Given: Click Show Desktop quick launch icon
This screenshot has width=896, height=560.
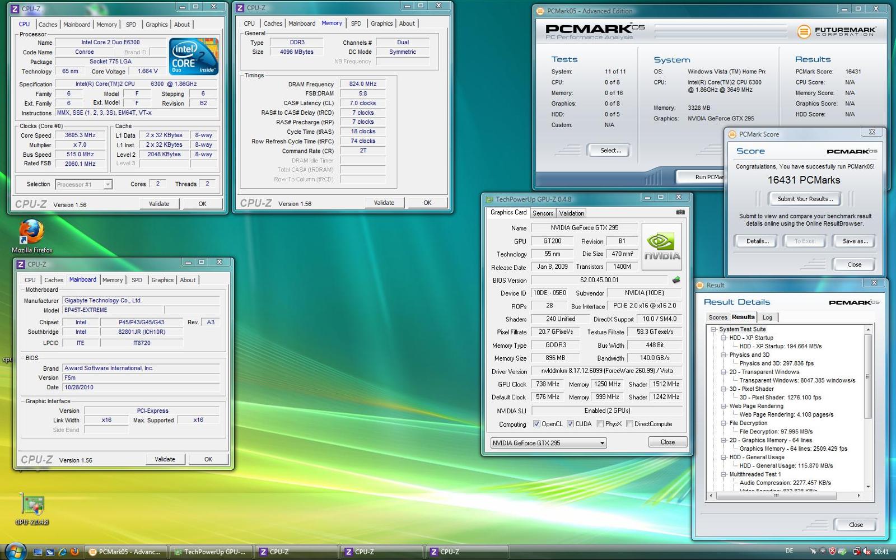Looking at the screenshot, I should pyautogui.click(x=38, y=552).
